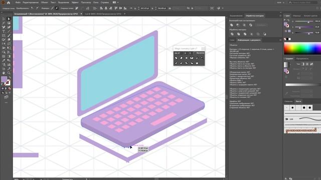Click the color spectrum bar
This screenshot has width=321, height=180.
(x=302, y=48)
